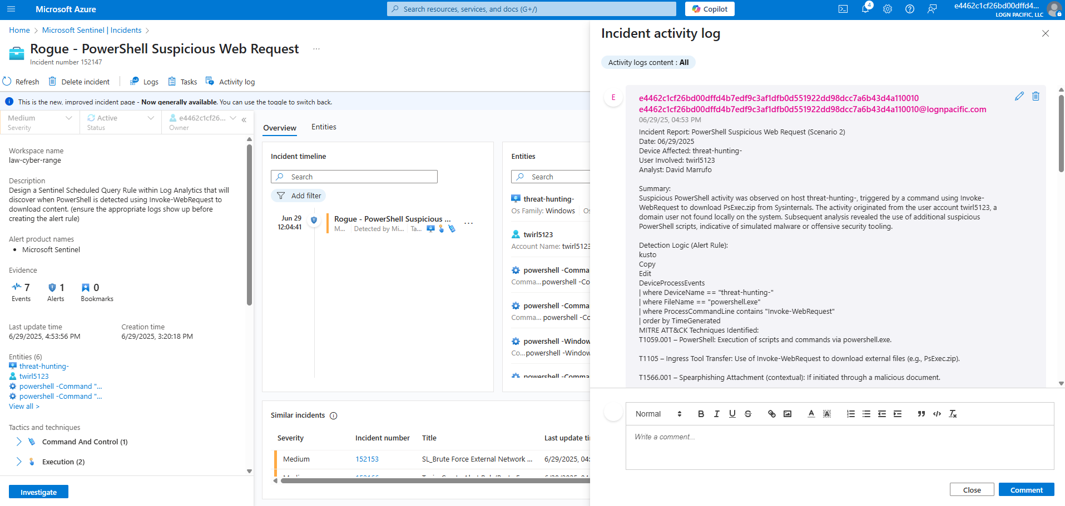Open incident 152153 link
Screen dimensions: 1065x506
[367, 459]
